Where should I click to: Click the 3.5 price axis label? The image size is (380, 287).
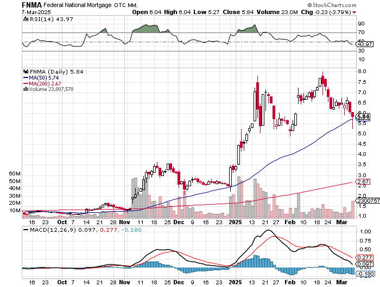(362, 165)
